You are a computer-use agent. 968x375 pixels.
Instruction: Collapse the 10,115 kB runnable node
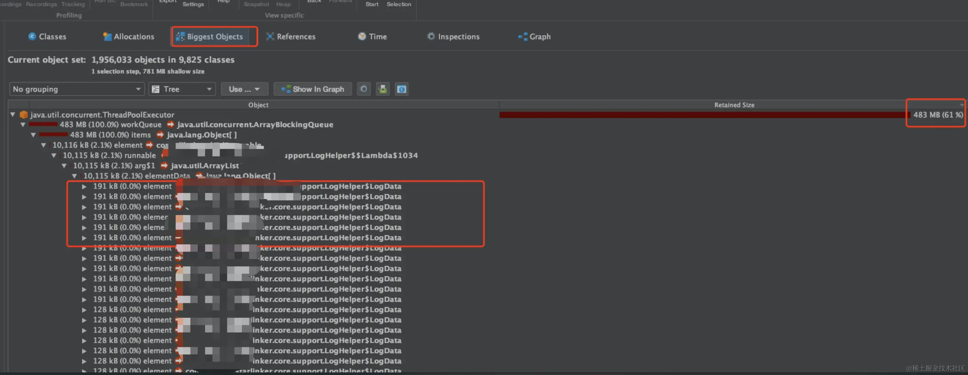point(54,156)
